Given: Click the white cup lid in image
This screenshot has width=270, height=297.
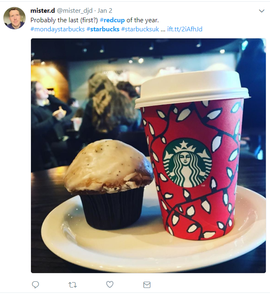Looking at the screenshot, I should [x=192, y=89].
